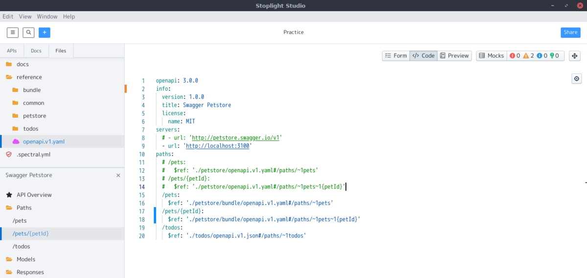The width and height of the screenshot is (587, 278).
Task: Select the /pets path
Action: click(x=62, y=221)
